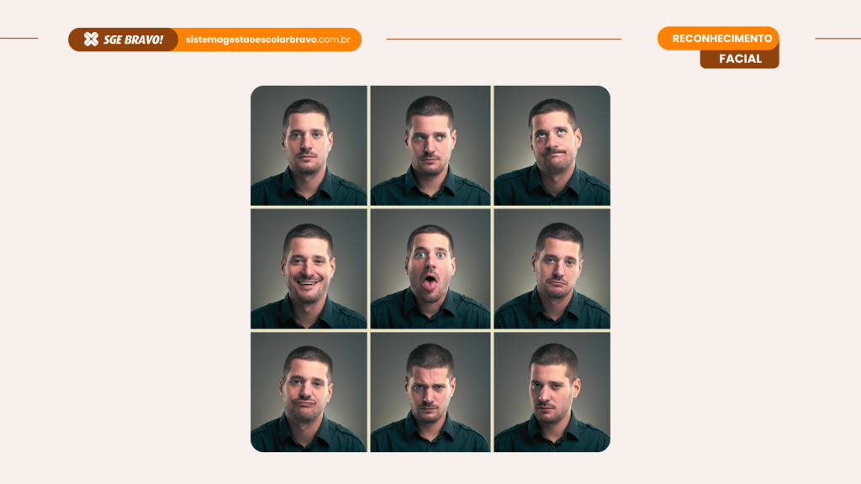
Task: Pick the sad frowning pout portrait
Action: tap(552, 269)
